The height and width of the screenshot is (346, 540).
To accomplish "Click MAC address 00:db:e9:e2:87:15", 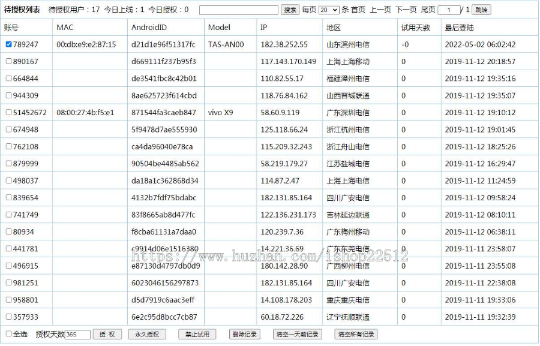I will (x=86, y=44).
